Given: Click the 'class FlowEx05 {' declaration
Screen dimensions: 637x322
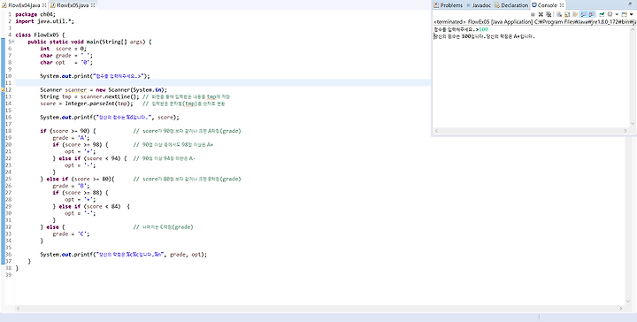Looking at the screenshot, I should click(40, 34).
